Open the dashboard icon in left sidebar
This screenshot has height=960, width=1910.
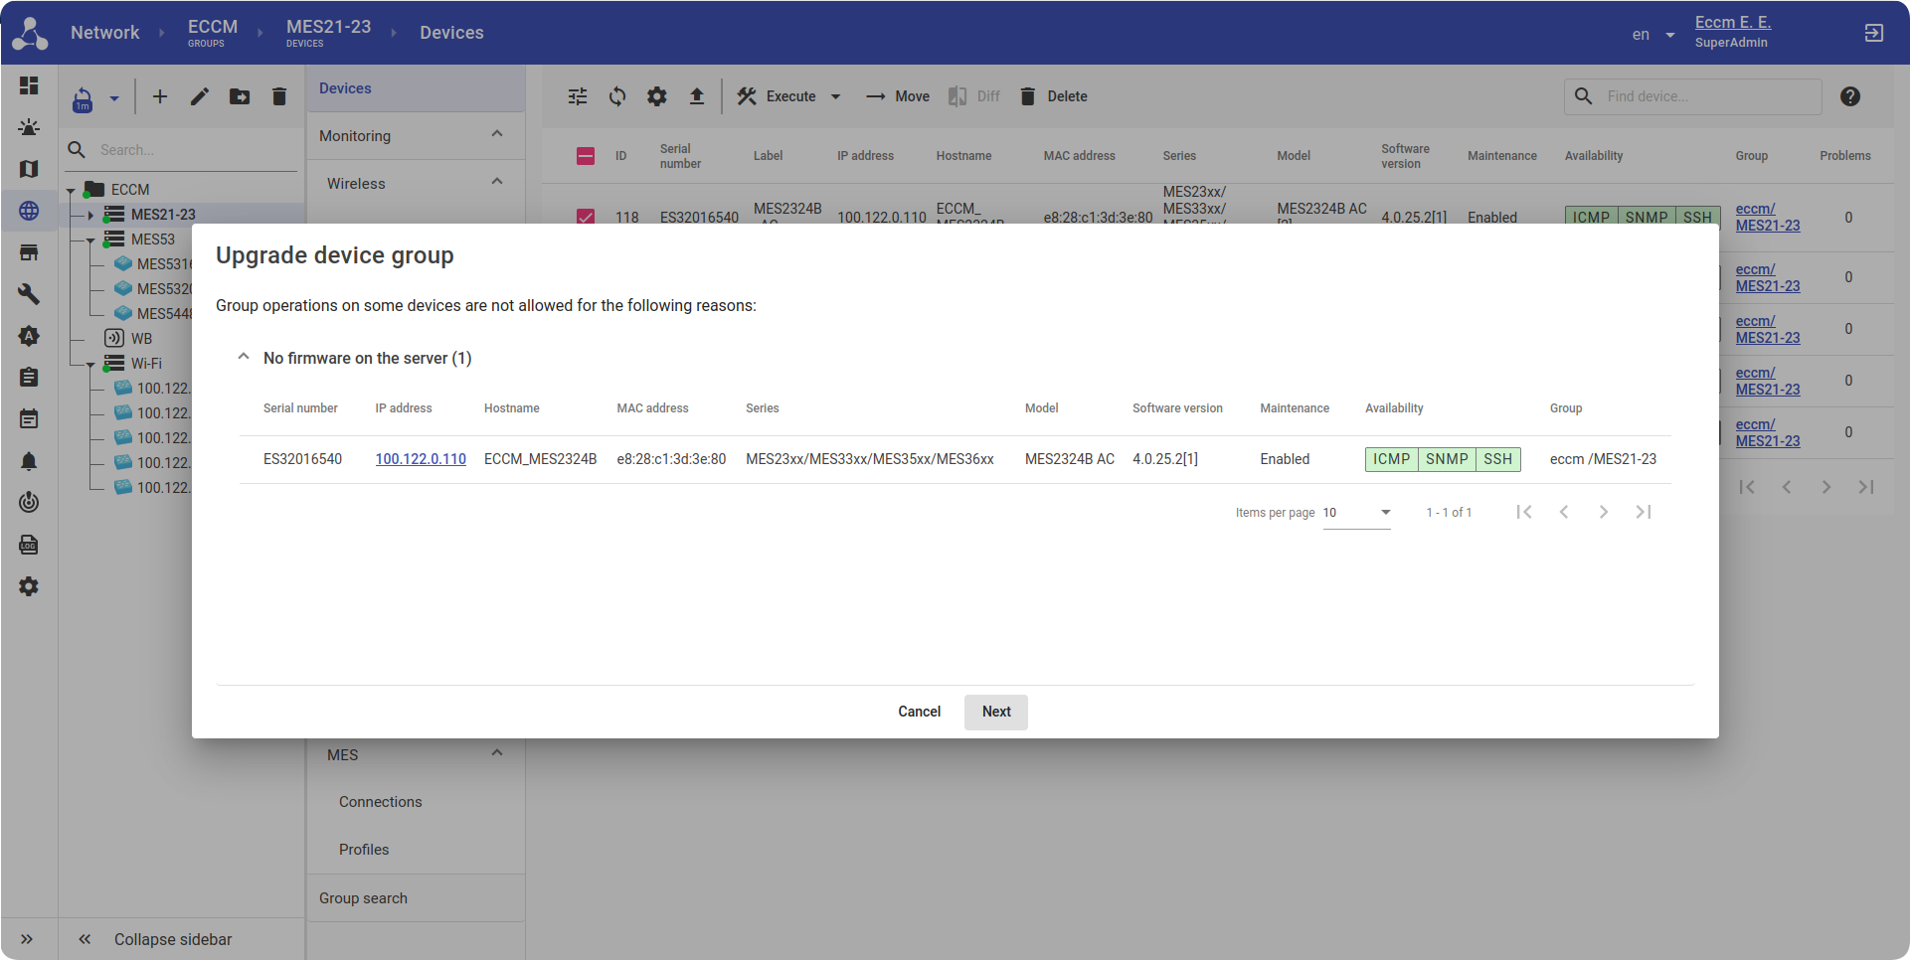[x=29, y=85]
